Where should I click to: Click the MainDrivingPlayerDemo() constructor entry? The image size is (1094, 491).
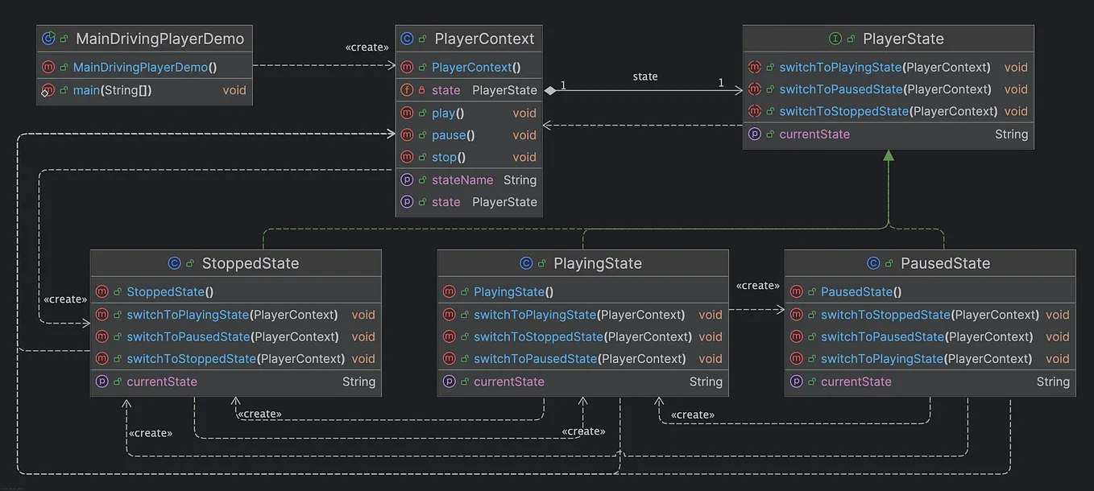(x=145, y=68)
